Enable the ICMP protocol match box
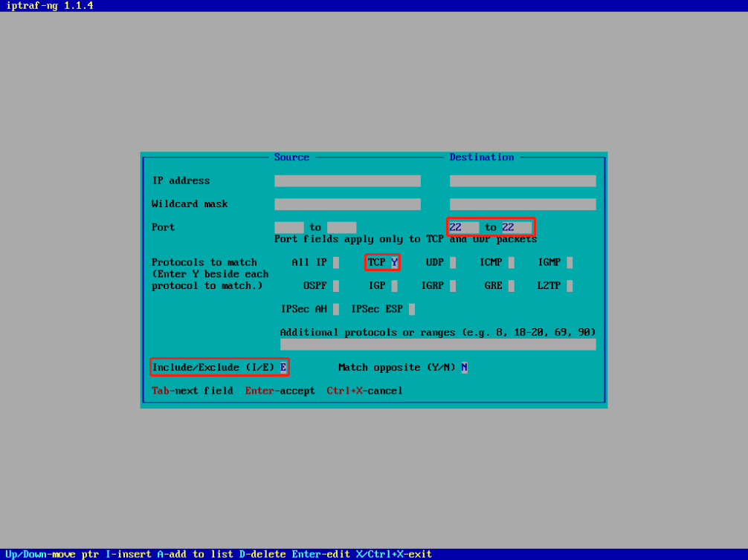 tap(511, 262)
